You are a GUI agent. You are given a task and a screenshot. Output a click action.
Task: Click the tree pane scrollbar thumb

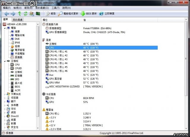[38, 71]
